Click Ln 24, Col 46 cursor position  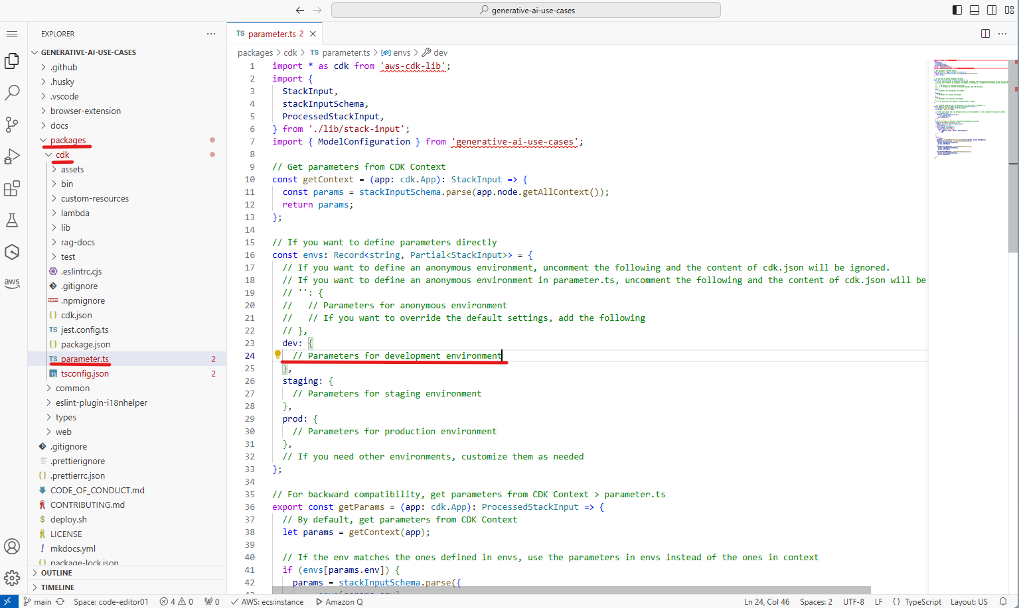coord(767,601)
